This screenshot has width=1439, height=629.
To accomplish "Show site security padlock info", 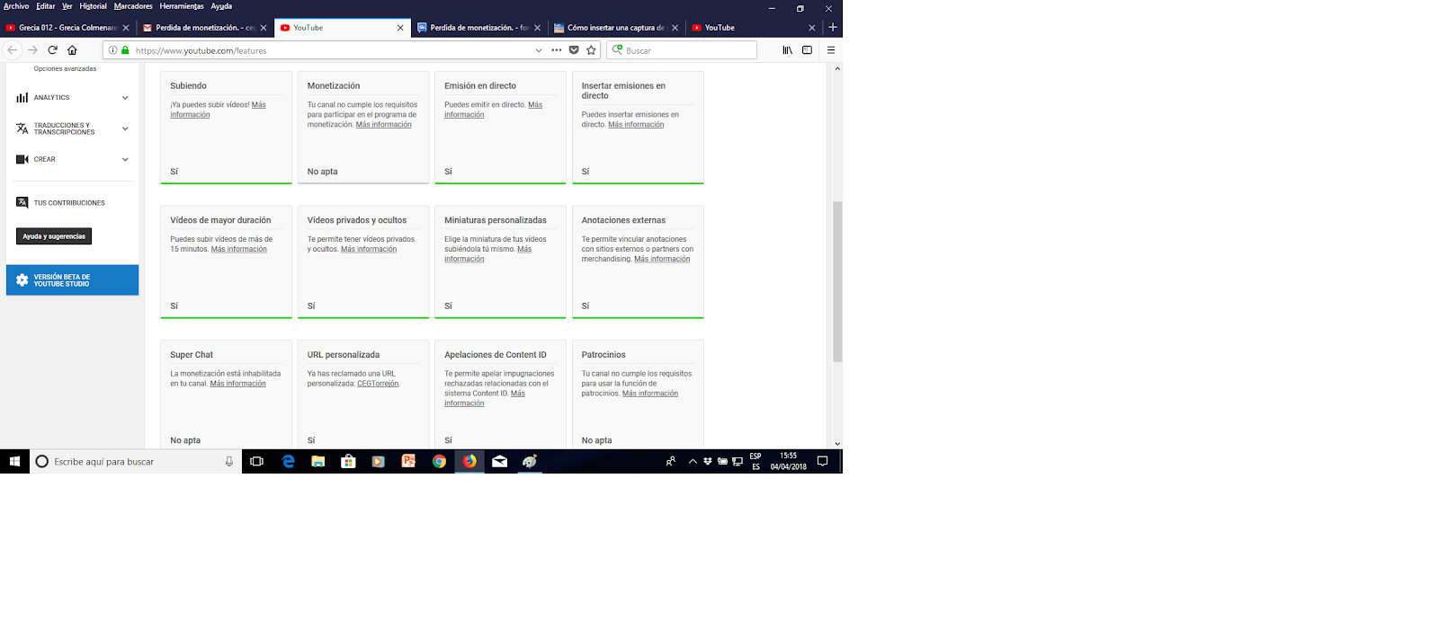I will (x=125, y=50).
